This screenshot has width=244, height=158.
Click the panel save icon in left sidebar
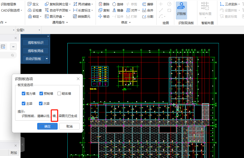(x=3, y=47)
